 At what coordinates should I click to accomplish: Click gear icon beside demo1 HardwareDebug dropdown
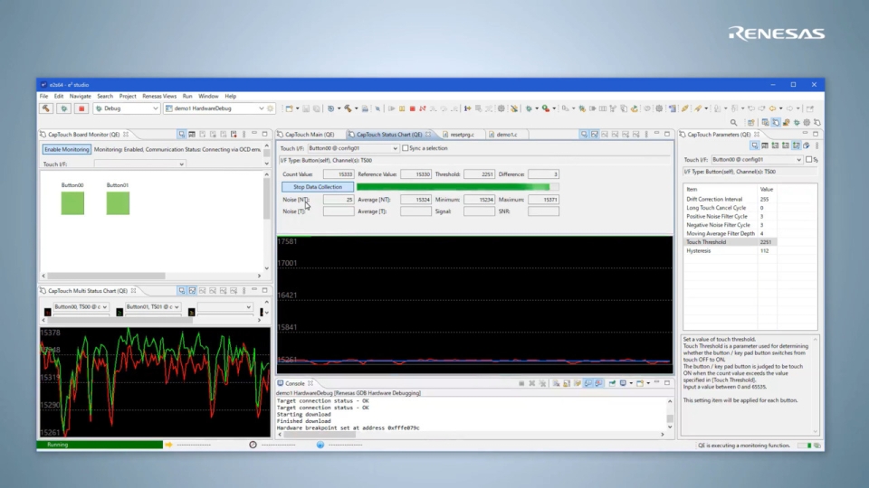pos(271,108)
